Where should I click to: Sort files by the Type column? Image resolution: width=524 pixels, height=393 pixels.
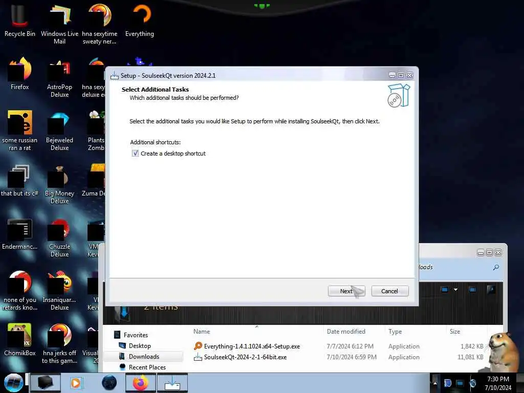coord(395,332)
